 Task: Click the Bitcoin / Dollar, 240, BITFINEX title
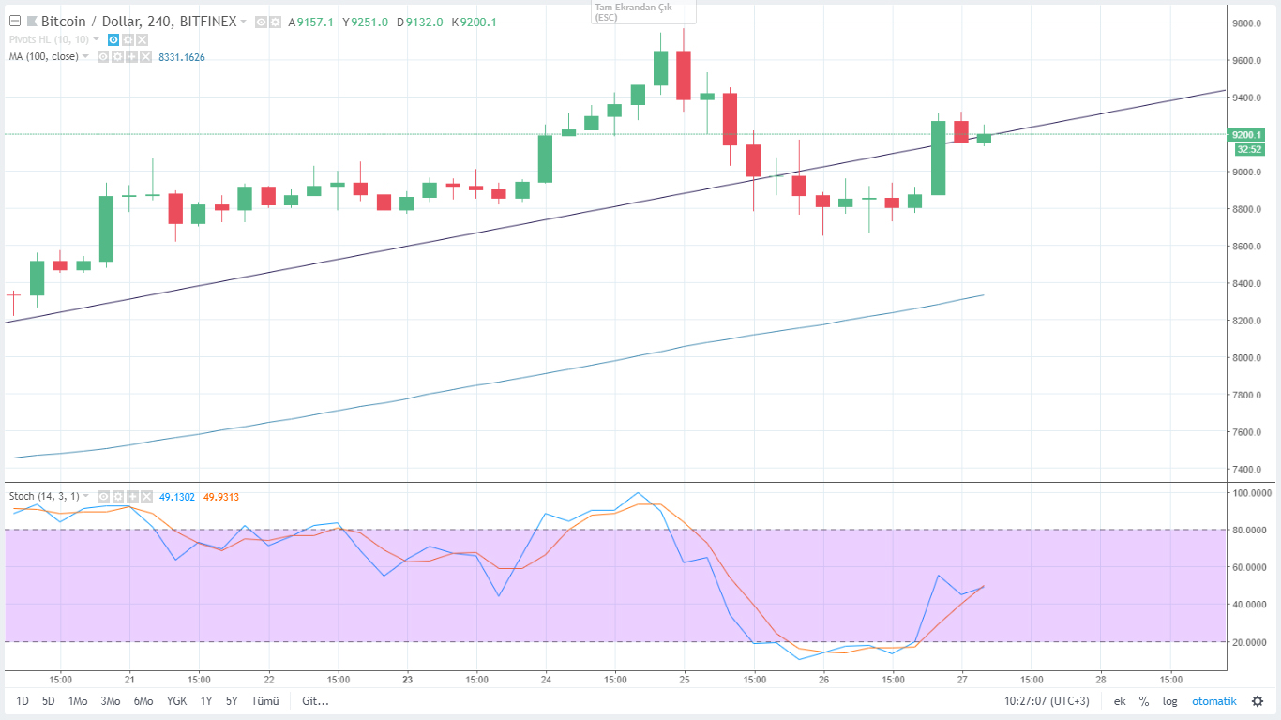coord(139,21)
